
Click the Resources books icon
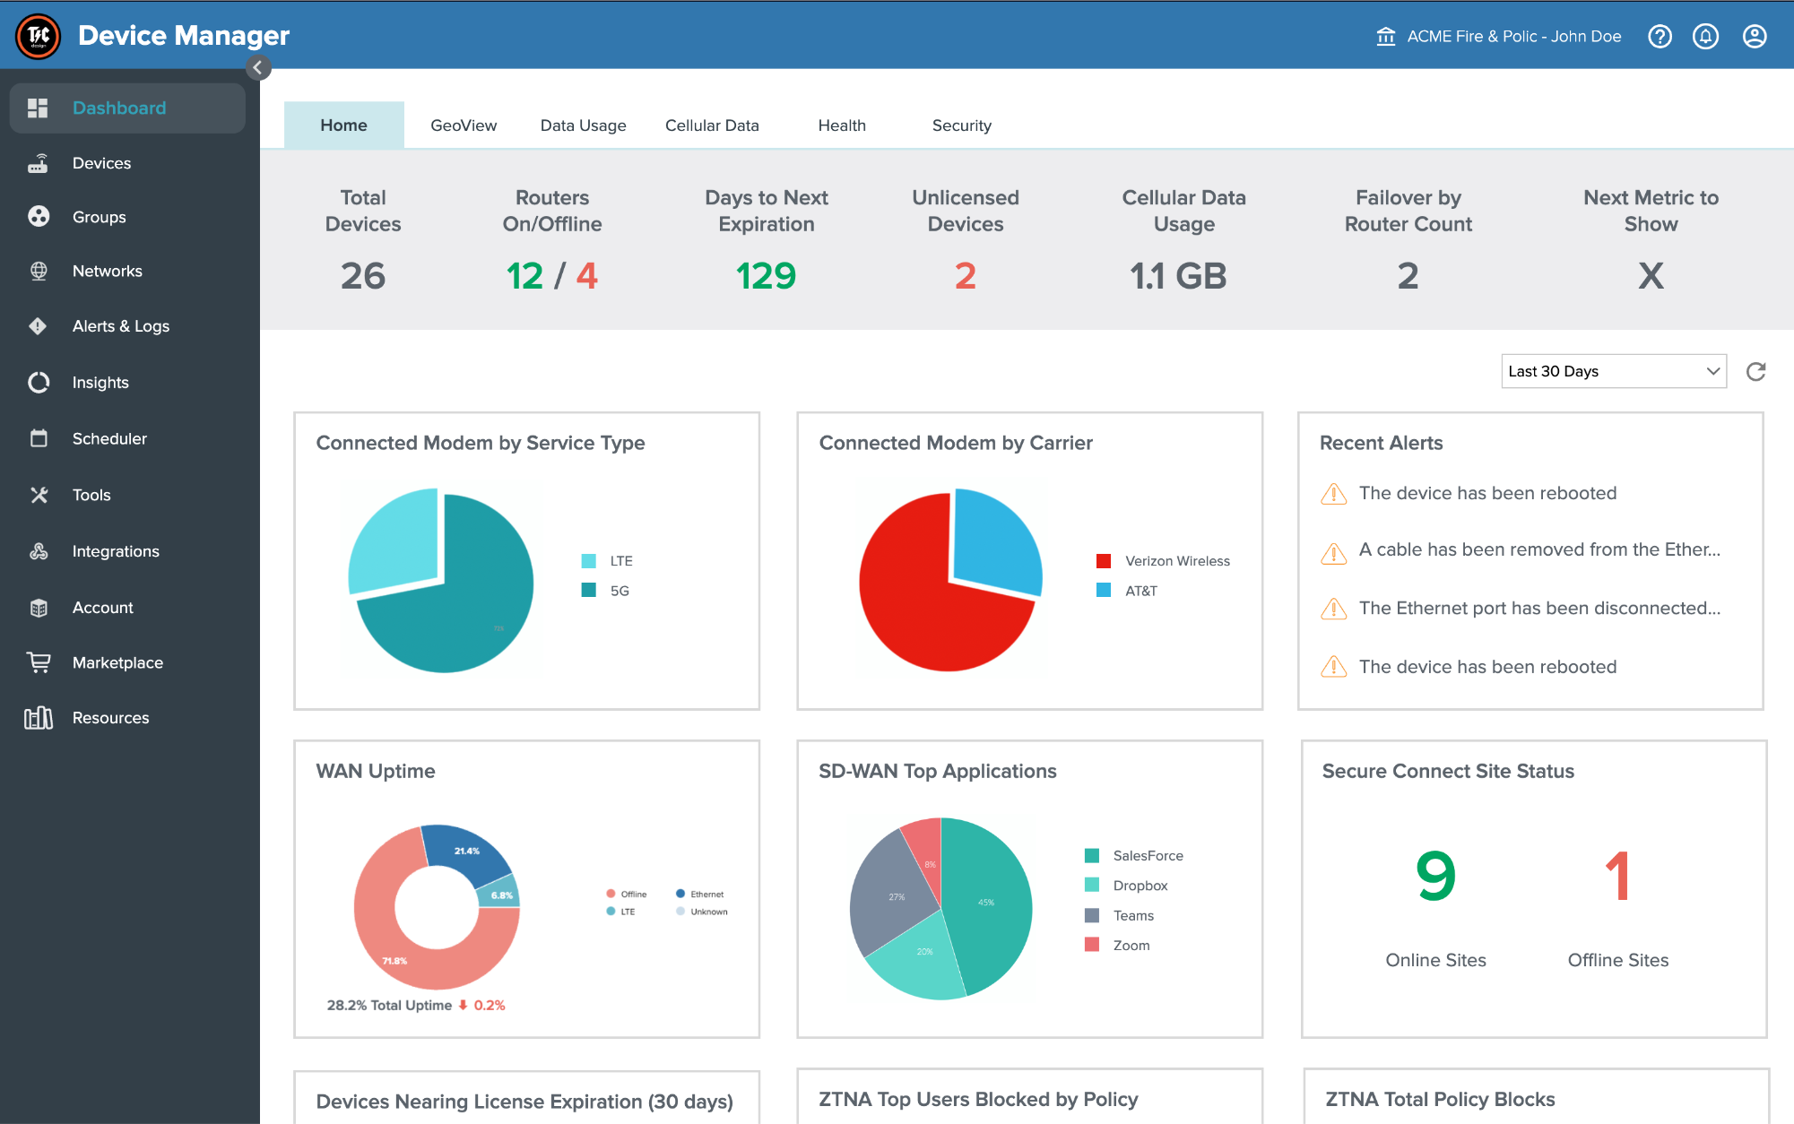tap(38, 718)
